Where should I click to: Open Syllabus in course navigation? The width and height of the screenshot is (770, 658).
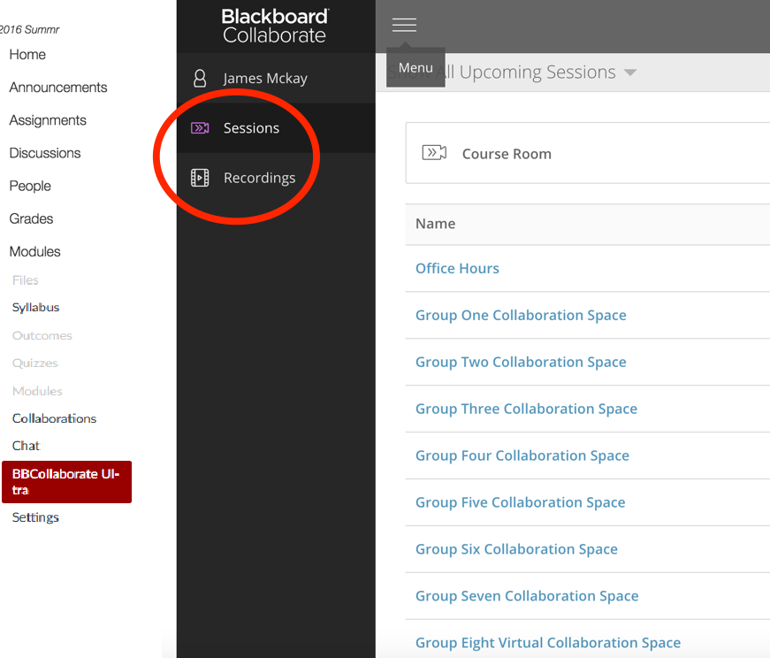coord(36,308)
